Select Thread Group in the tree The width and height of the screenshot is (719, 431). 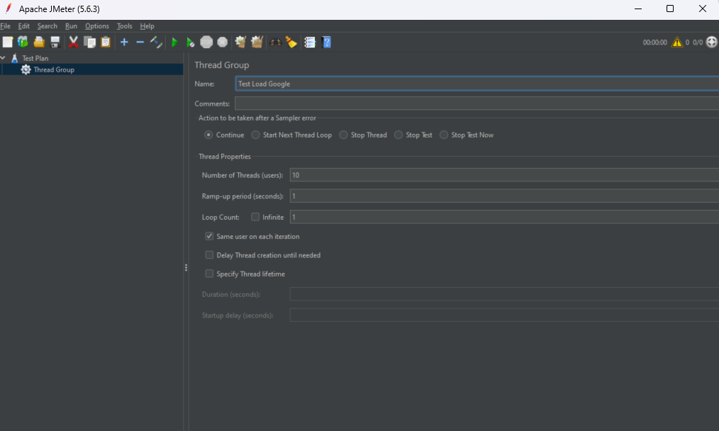53,69
